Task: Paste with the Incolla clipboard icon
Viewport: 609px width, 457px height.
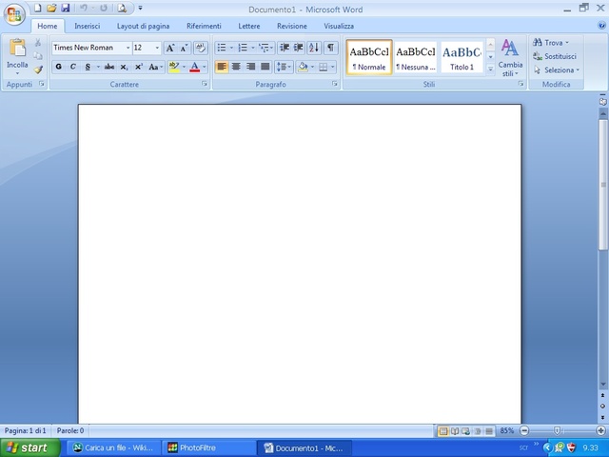Action: tap(17, 49)
